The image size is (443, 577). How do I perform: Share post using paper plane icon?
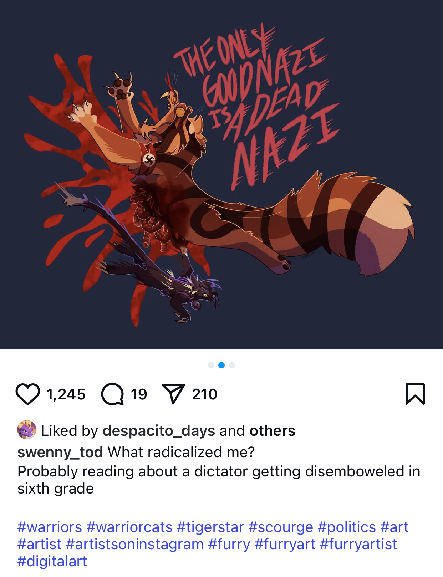173,394
